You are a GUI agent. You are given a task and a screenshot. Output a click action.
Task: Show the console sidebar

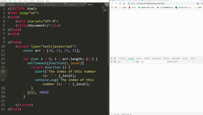(x=111, y=62)
